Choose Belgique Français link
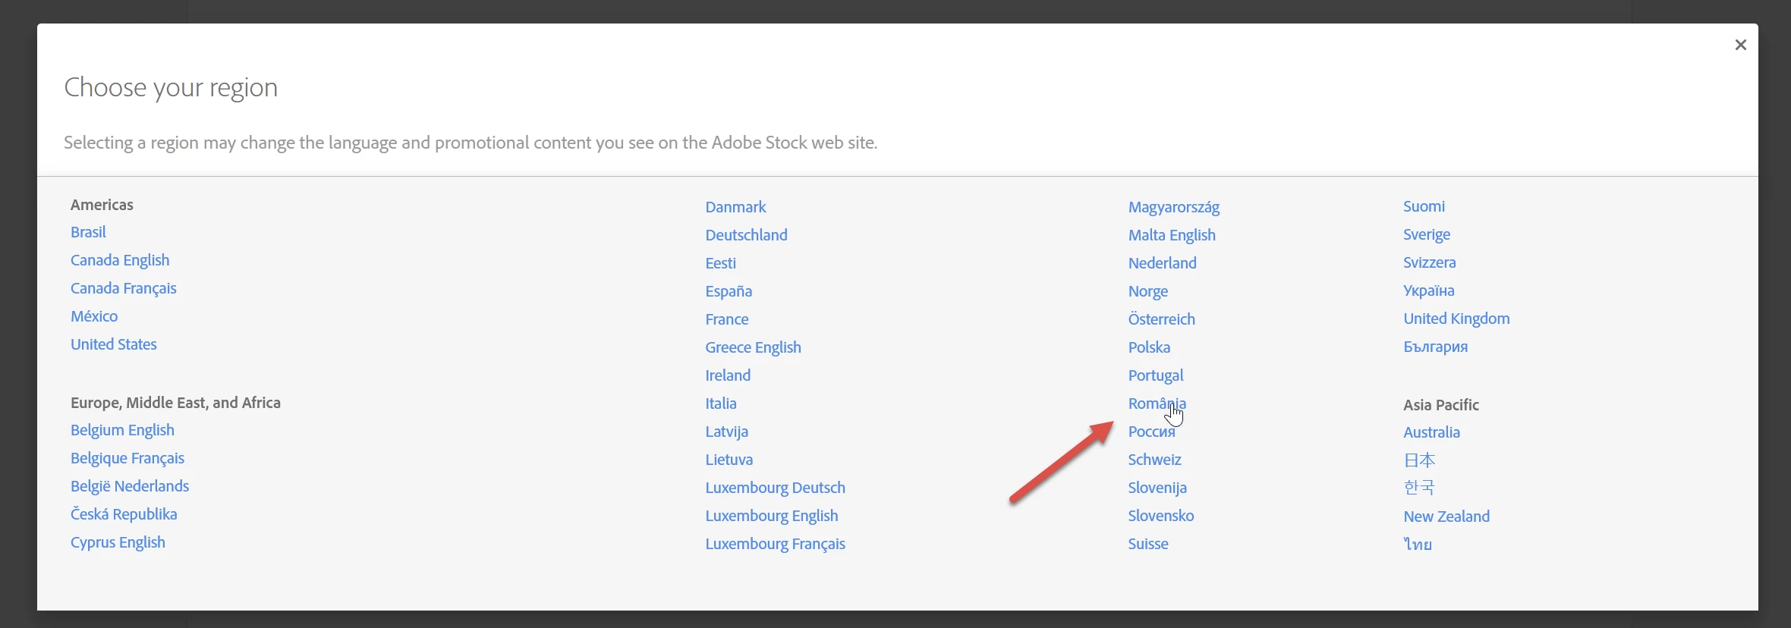The height and width of the screenshot is (628, 1791). point(127,458)
